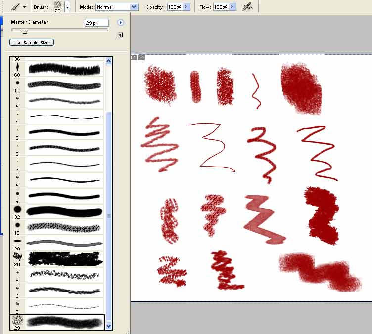Screen dimensions: 372x334
Task: Select the size 13 textured round brush preset
Action: point(57,227)
